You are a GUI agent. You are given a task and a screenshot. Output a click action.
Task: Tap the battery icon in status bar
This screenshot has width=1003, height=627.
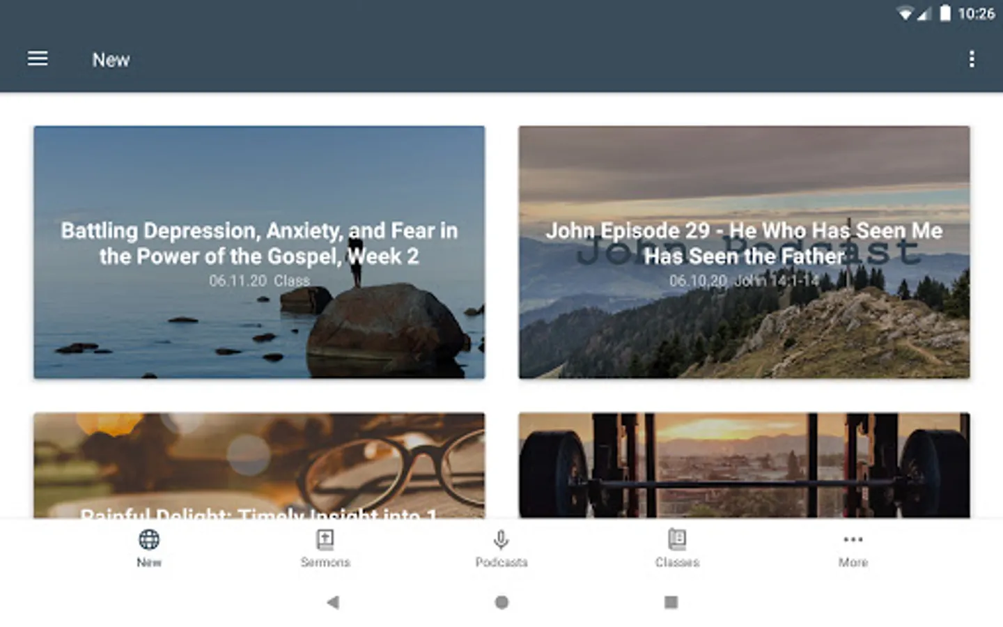(945, 13)
